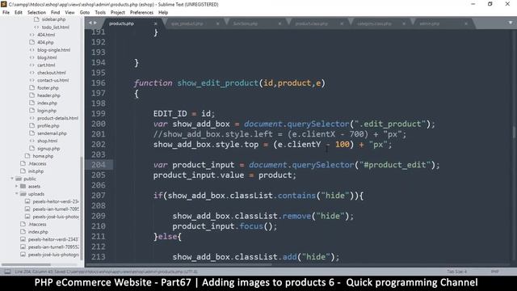
Task: Open 404.html in the sidebar
Action: (x=46, y=35)
